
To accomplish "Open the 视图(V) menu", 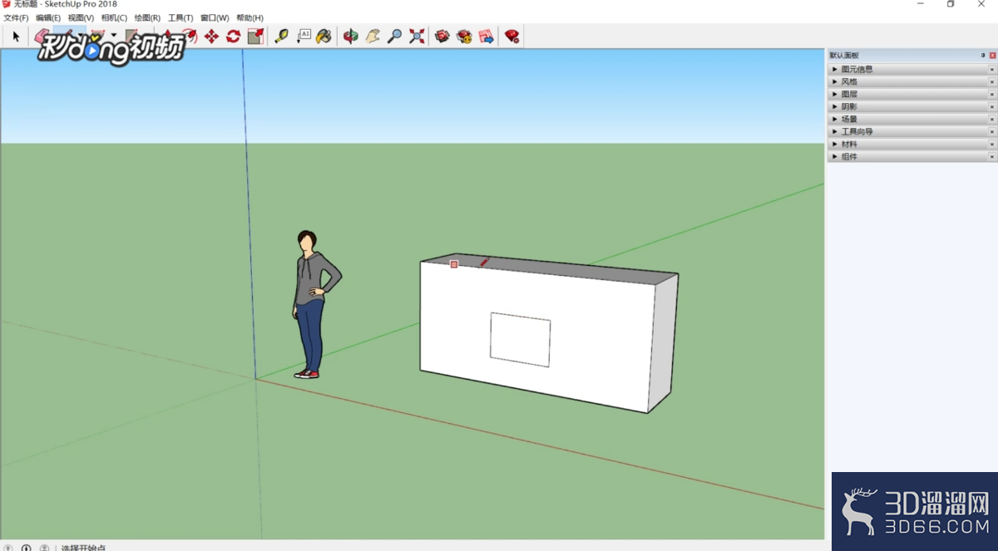I will coord(81,18).
